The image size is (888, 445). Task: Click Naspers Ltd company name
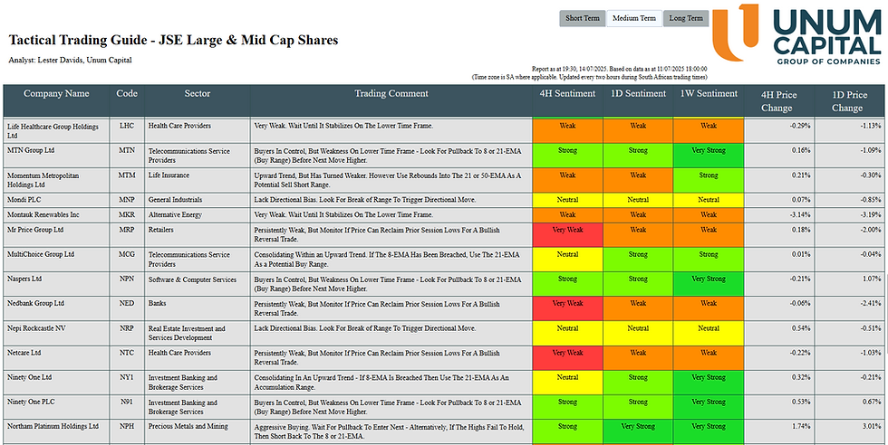tap(24, 279)
